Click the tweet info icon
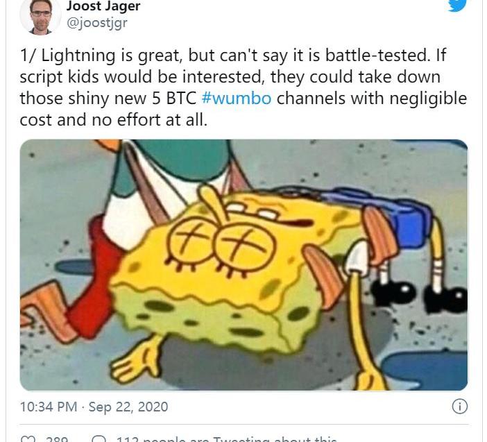 pyautogui.click(x=459, y=407)
